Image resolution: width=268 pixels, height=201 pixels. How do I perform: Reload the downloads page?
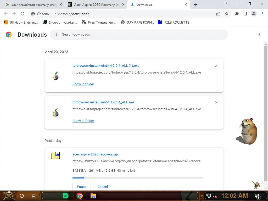tap(23, 14)
